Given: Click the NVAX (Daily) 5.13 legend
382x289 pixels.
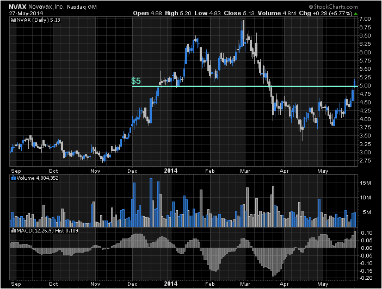Looking at the screenshot, I should pos(38,20).
